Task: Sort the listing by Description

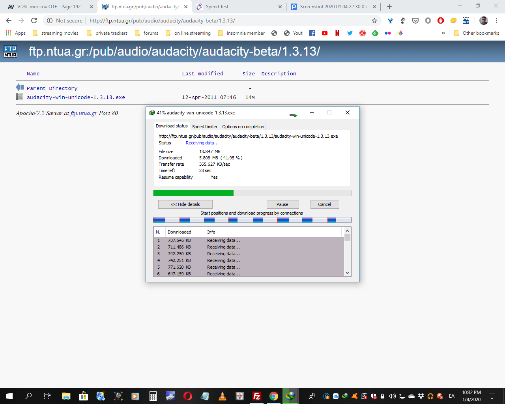Action: click(279, 74)
